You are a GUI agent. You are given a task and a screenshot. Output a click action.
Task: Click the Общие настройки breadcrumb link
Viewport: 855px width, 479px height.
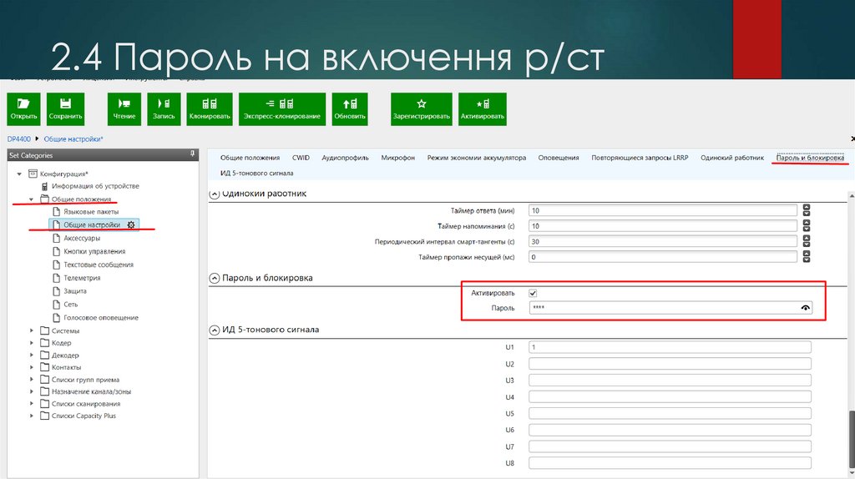(73, 139)
